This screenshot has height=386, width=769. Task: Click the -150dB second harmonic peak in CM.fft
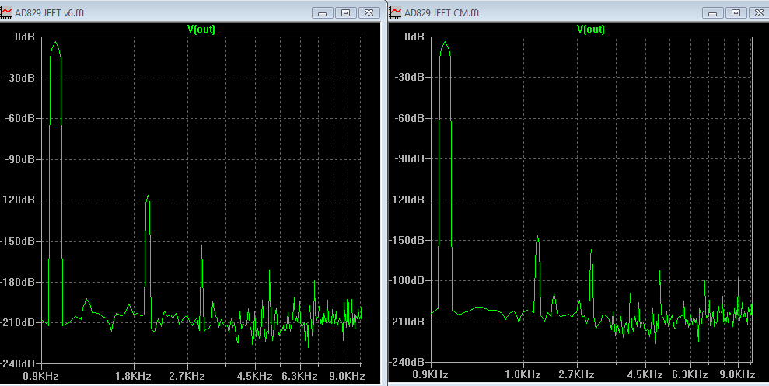(x=537, y=237)
